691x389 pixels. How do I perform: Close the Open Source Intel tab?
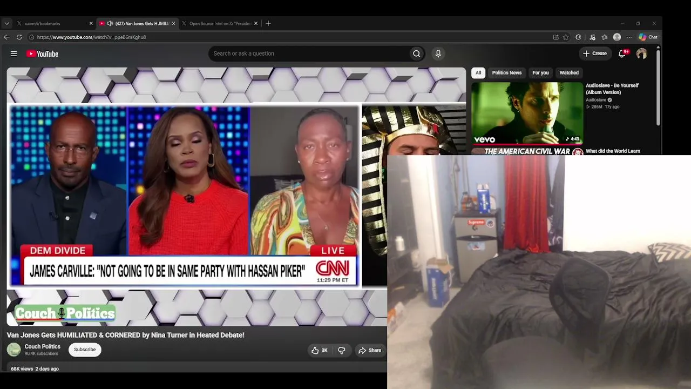(x=256, y=23)
